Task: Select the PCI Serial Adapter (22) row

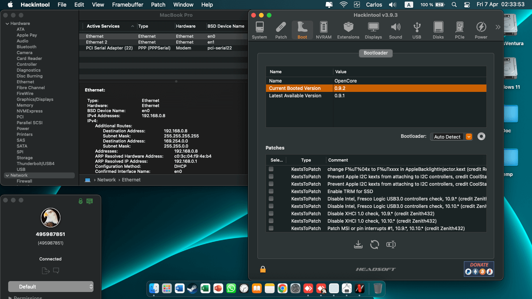Action: (164, 48)
